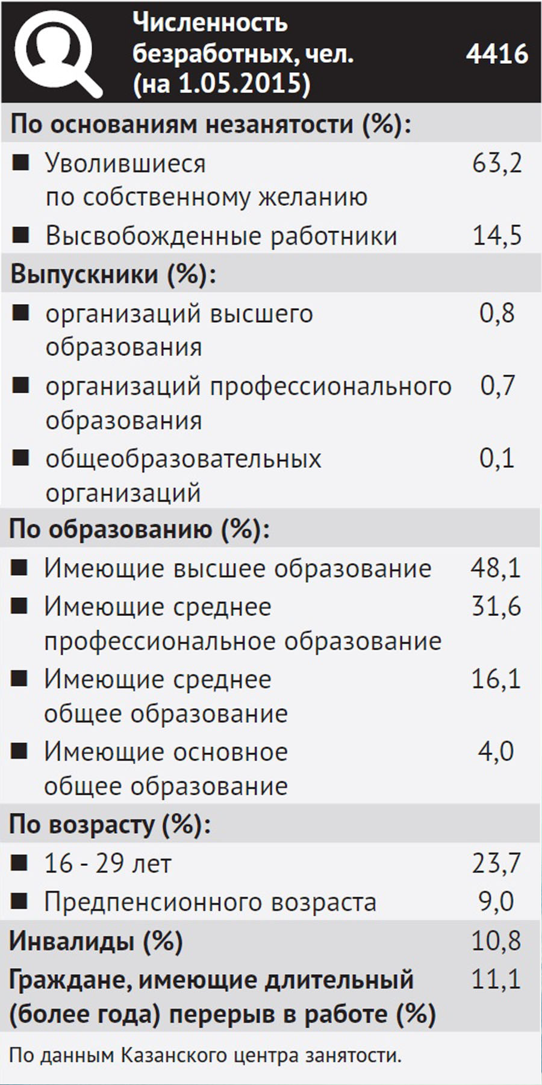Click the bullet beside Предпенсионного возраста
The image size is (542, 1085).
coord(20,901)
